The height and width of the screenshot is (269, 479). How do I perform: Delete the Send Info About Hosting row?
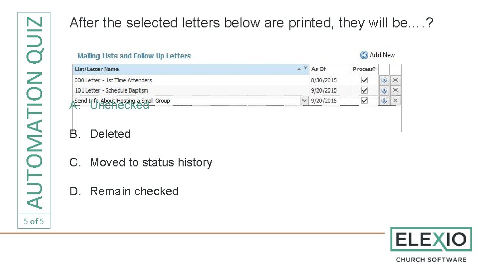(x=396, y=101)
